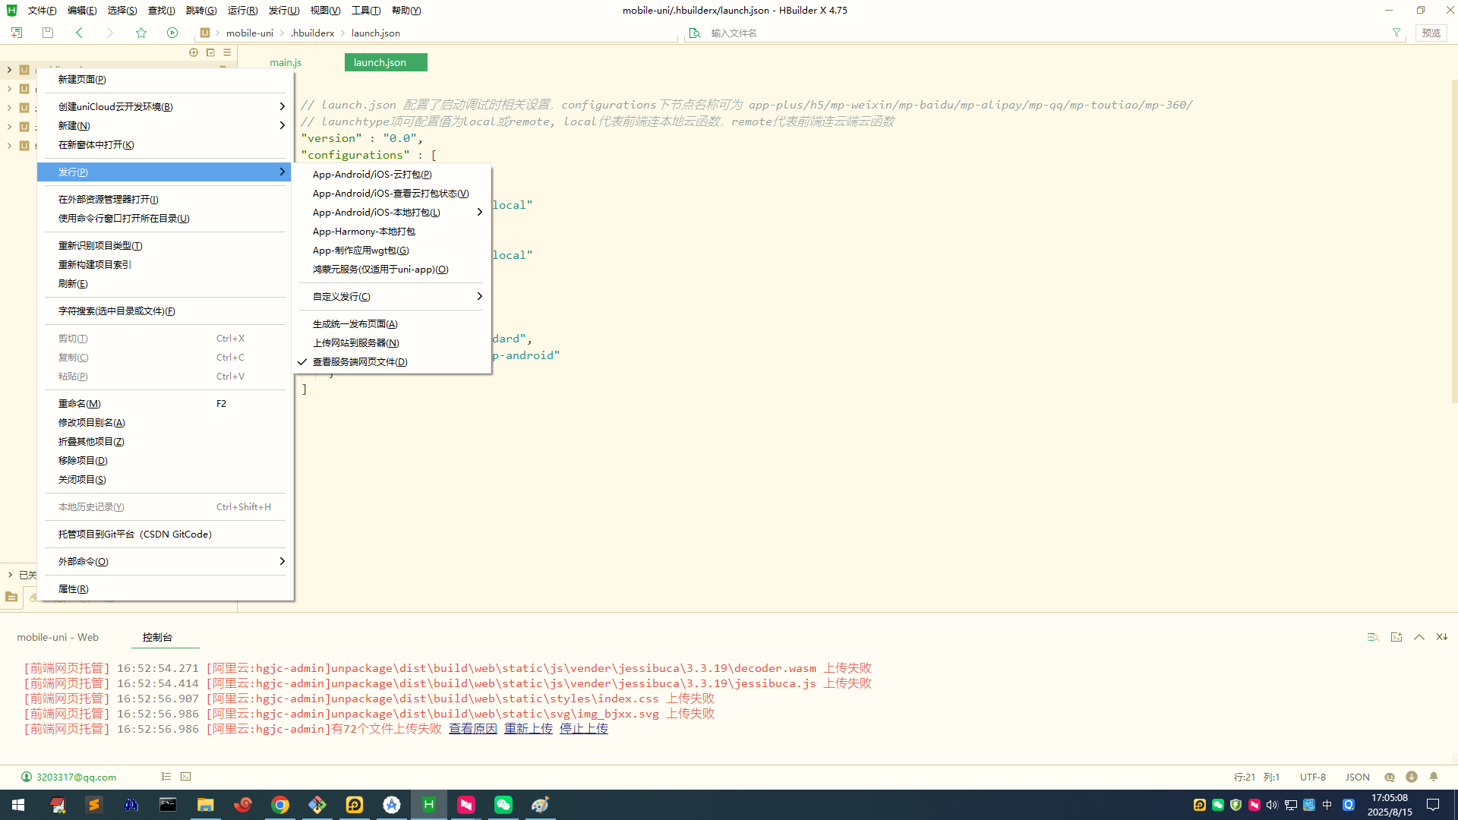
Task: Click the 查看原因 link in console
Action: (x=472, y=729)
